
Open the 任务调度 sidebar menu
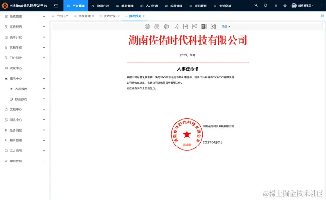(x=25, y=130)
